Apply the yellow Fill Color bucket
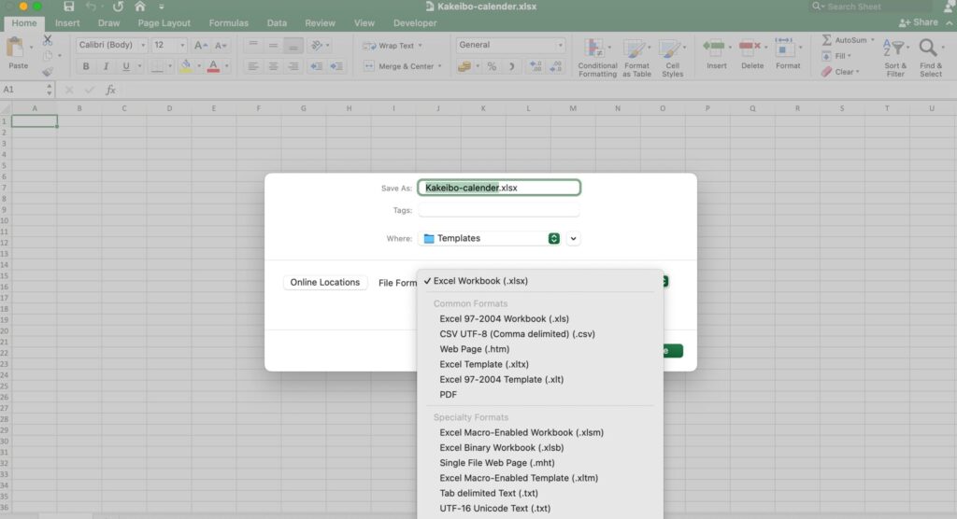Viewport: 957px width, 519px height. pyautogui.click(x=186, y=66)
